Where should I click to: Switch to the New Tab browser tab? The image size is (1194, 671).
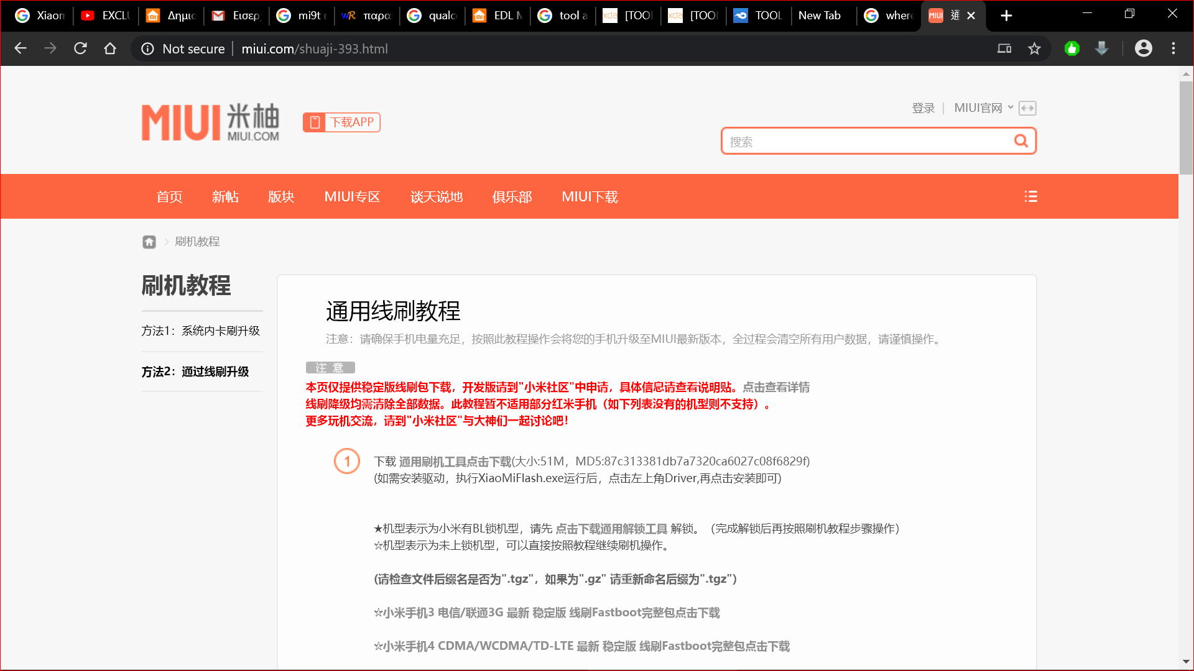[820, 16]
